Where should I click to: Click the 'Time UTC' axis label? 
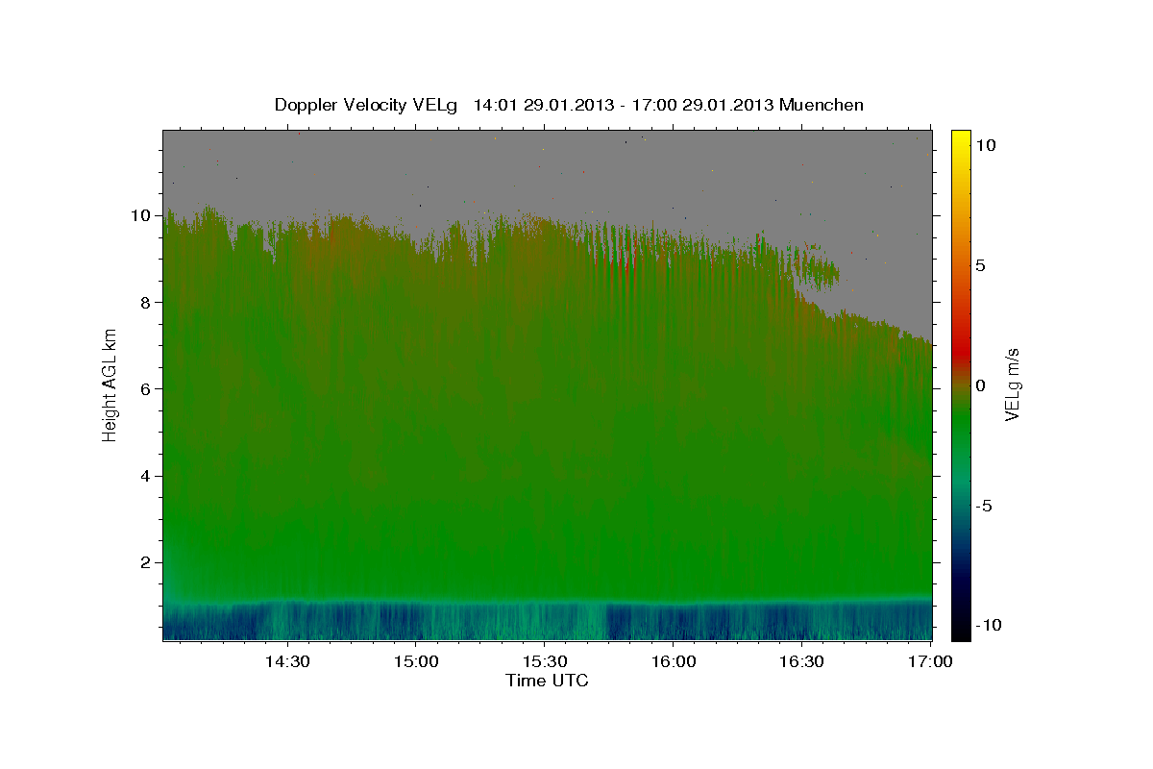pyautogui.click(x=547, y=681)
